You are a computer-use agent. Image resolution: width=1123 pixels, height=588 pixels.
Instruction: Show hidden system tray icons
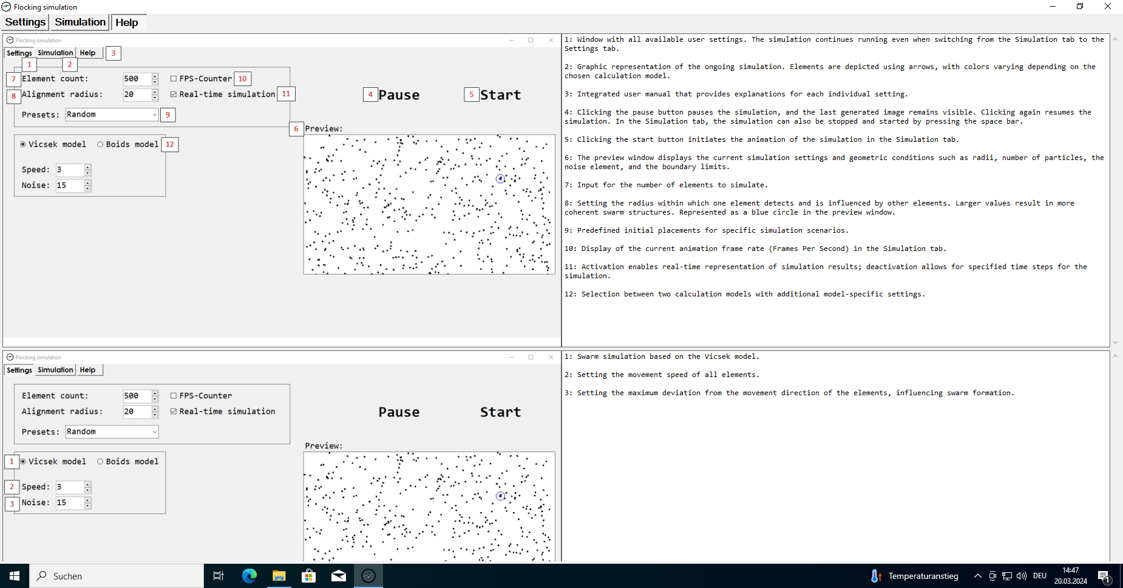coord(977,576)
